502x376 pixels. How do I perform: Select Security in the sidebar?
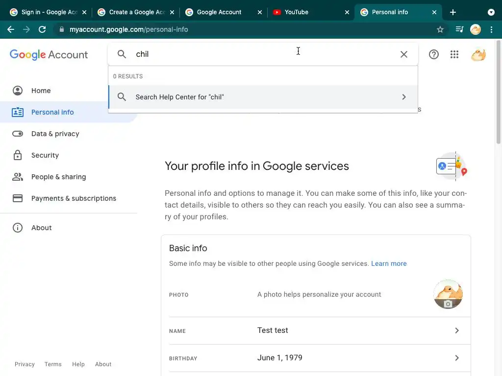pyautogui.click(x=45, y=155)
